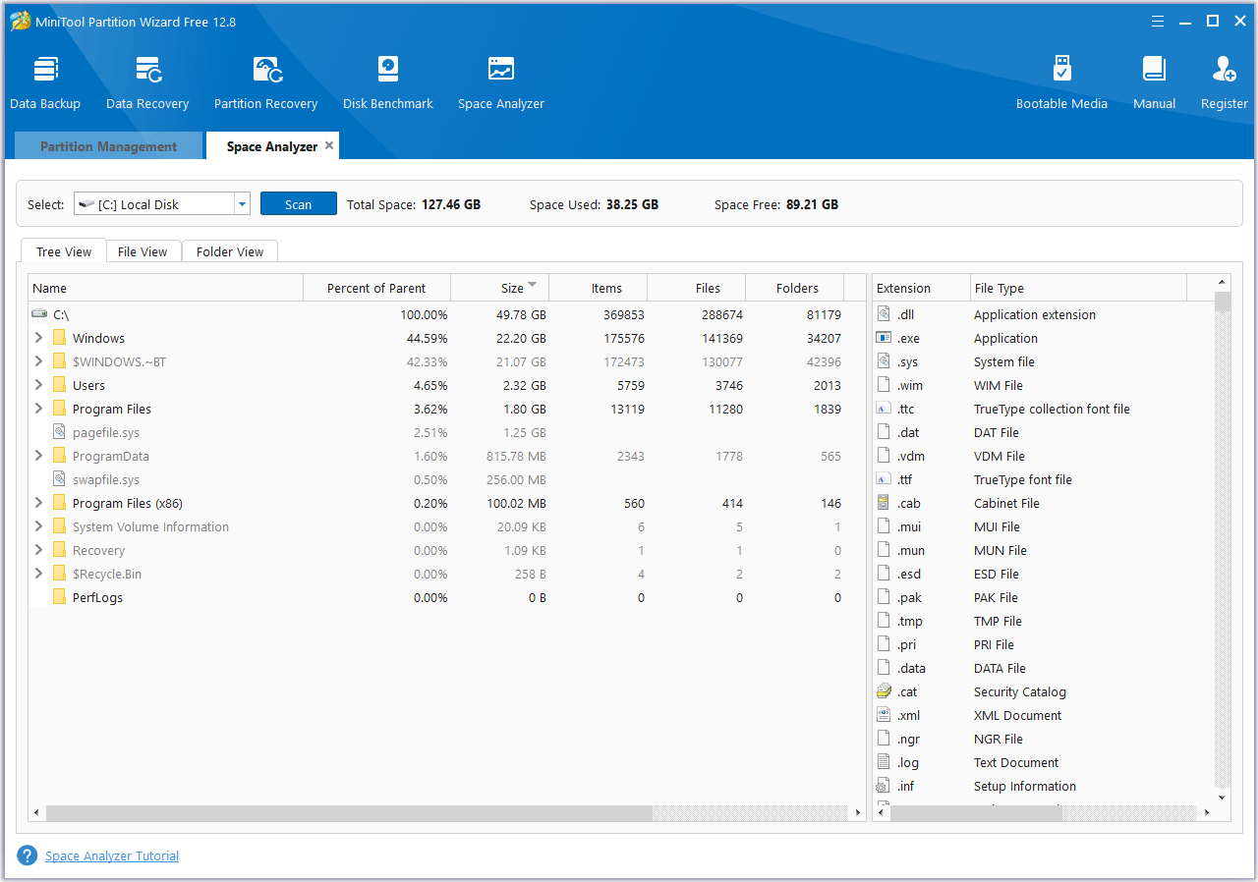Switch to the Partition Management tab
Image resolution: width=1258 pixels, height=882 pixels.
pyautogui.click(x=108, y=146)
